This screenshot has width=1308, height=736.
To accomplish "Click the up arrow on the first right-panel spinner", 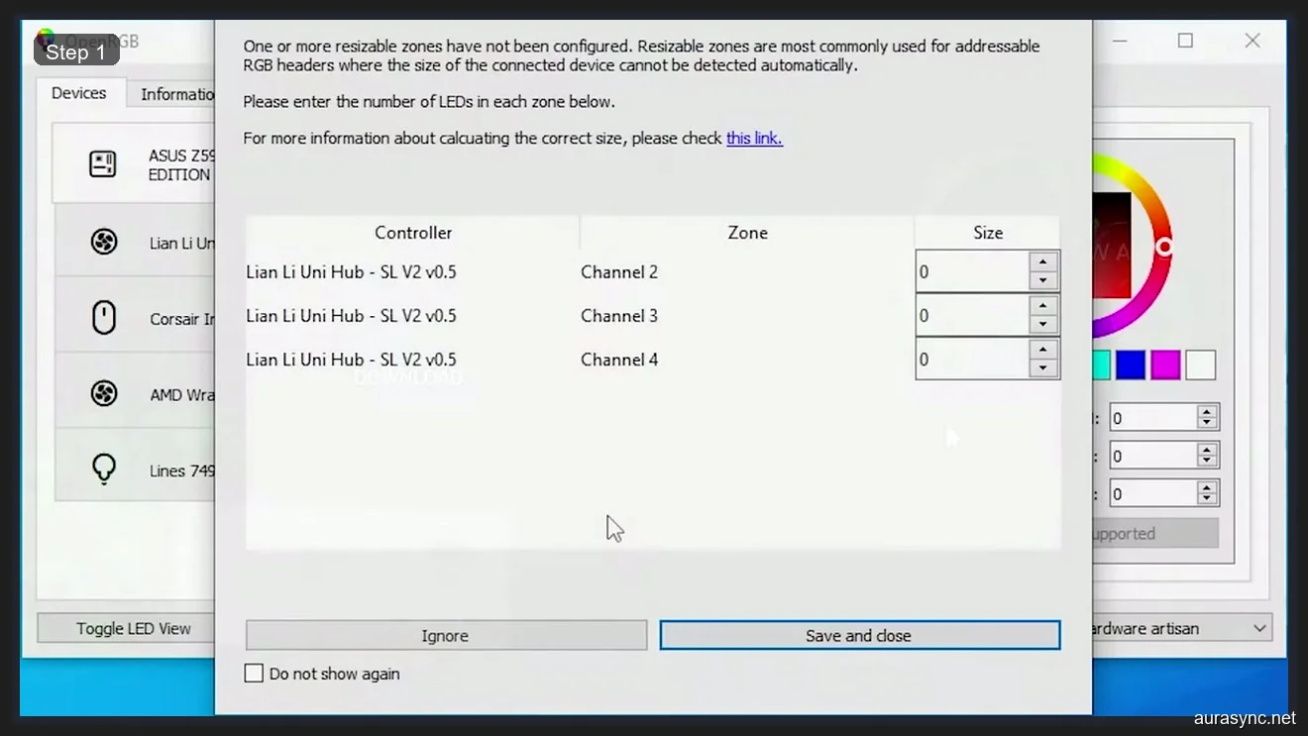I will 1208,410.
